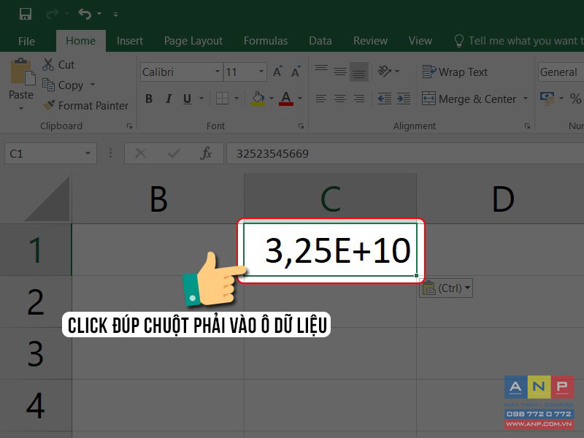Image resolution: width=584 pixels, height=438 pixels.
Task: Click Align Left icon
Action: coord(321,99)
